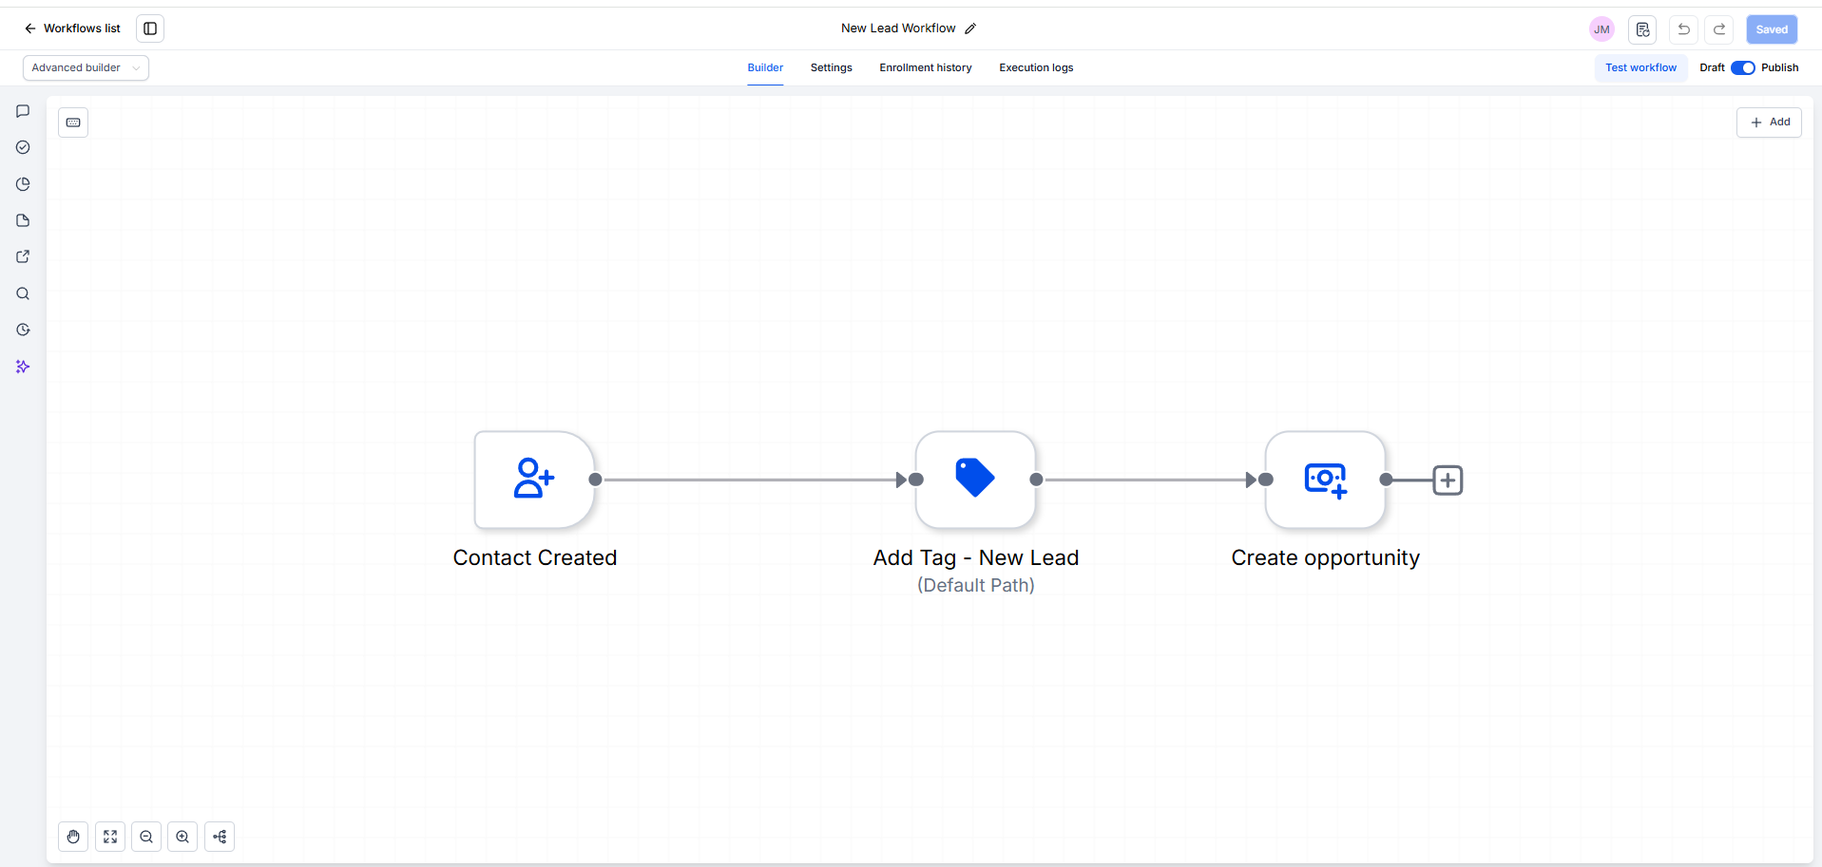Image resolution: width=1822 pixels, height=867 pixels.
Task: Open the comments sidebar icon
Action: point(23,111)
